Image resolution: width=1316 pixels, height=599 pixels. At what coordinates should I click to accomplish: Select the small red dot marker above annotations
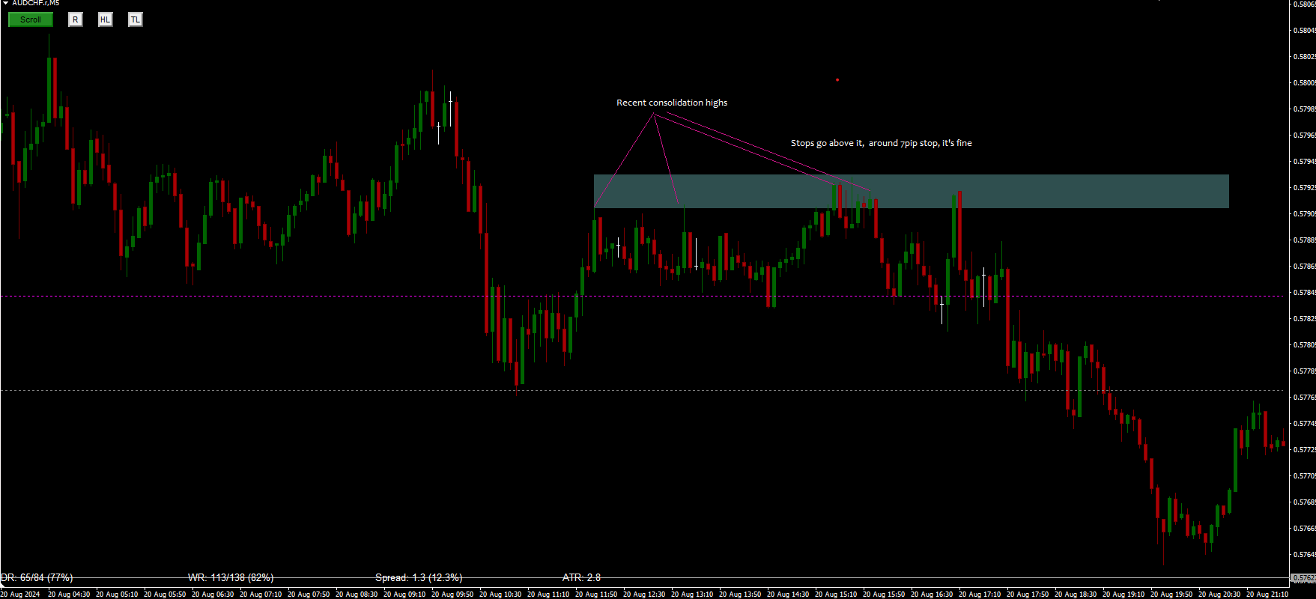tap(837, 79)
